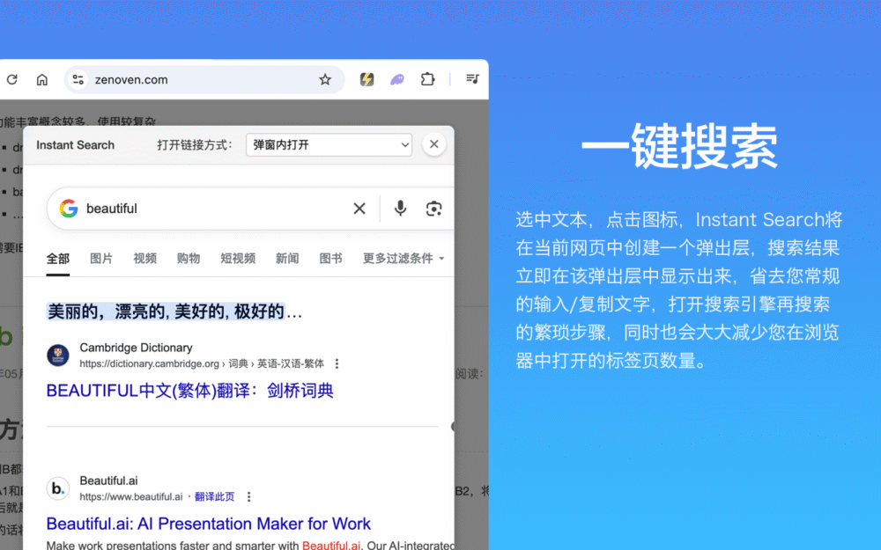Click the 一键搜索 headline
881x550 pixels.
pos(679,146)
